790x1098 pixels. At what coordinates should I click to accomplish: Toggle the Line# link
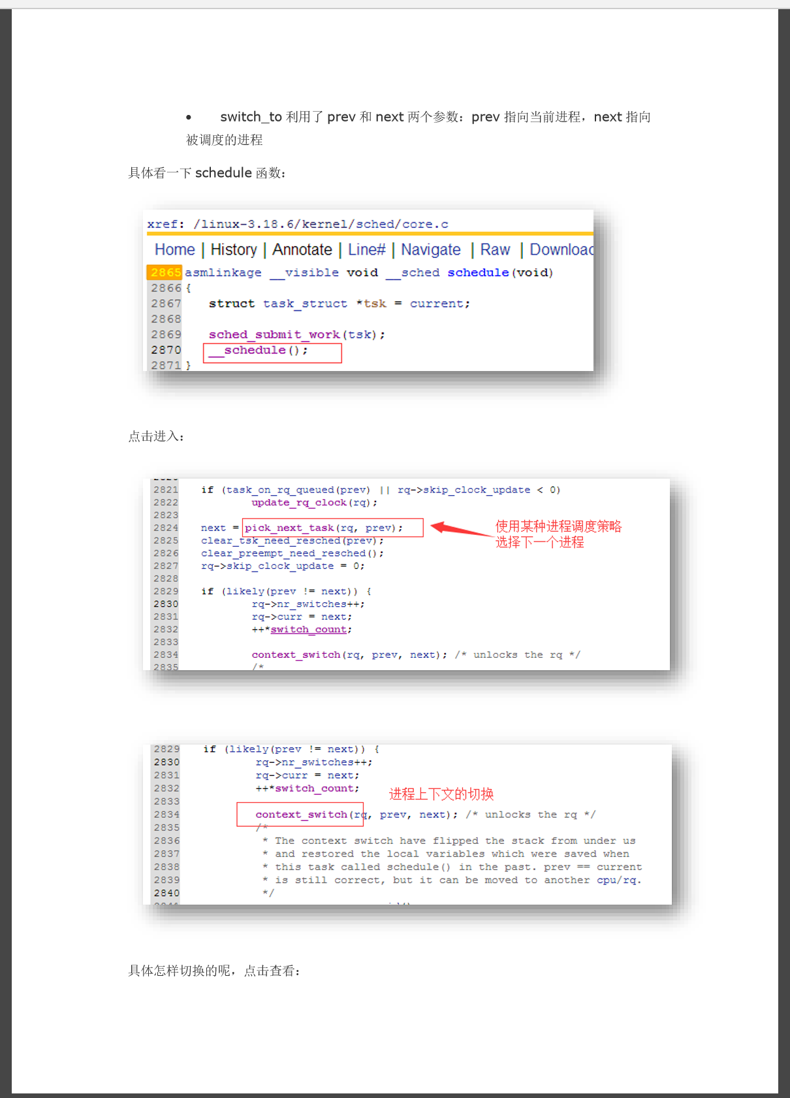coord(366,250)
